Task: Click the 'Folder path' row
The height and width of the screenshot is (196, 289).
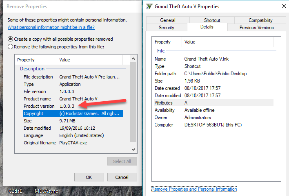Action: pos(213,74)
